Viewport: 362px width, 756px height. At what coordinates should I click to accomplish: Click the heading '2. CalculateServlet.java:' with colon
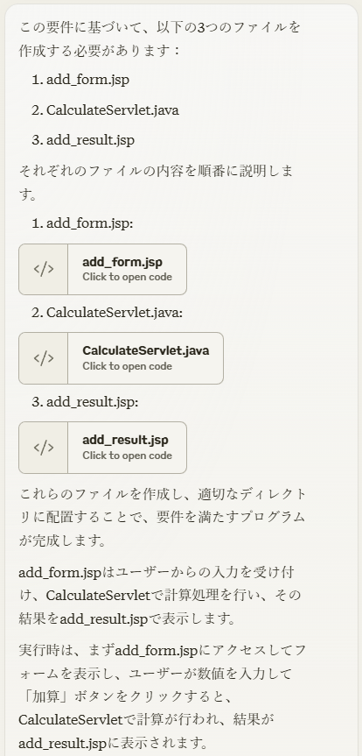108,313
